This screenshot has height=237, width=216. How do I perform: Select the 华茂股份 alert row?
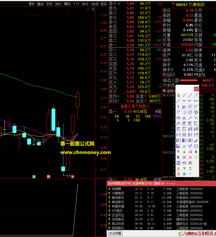pos(161,219)
